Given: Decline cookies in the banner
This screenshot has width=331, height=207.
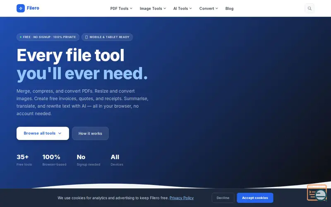Looking at the screenshot, I should (223, 198).
